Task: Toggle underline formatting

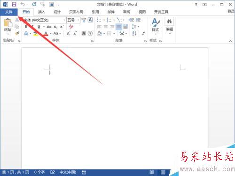Action: [x=39, y=27]
